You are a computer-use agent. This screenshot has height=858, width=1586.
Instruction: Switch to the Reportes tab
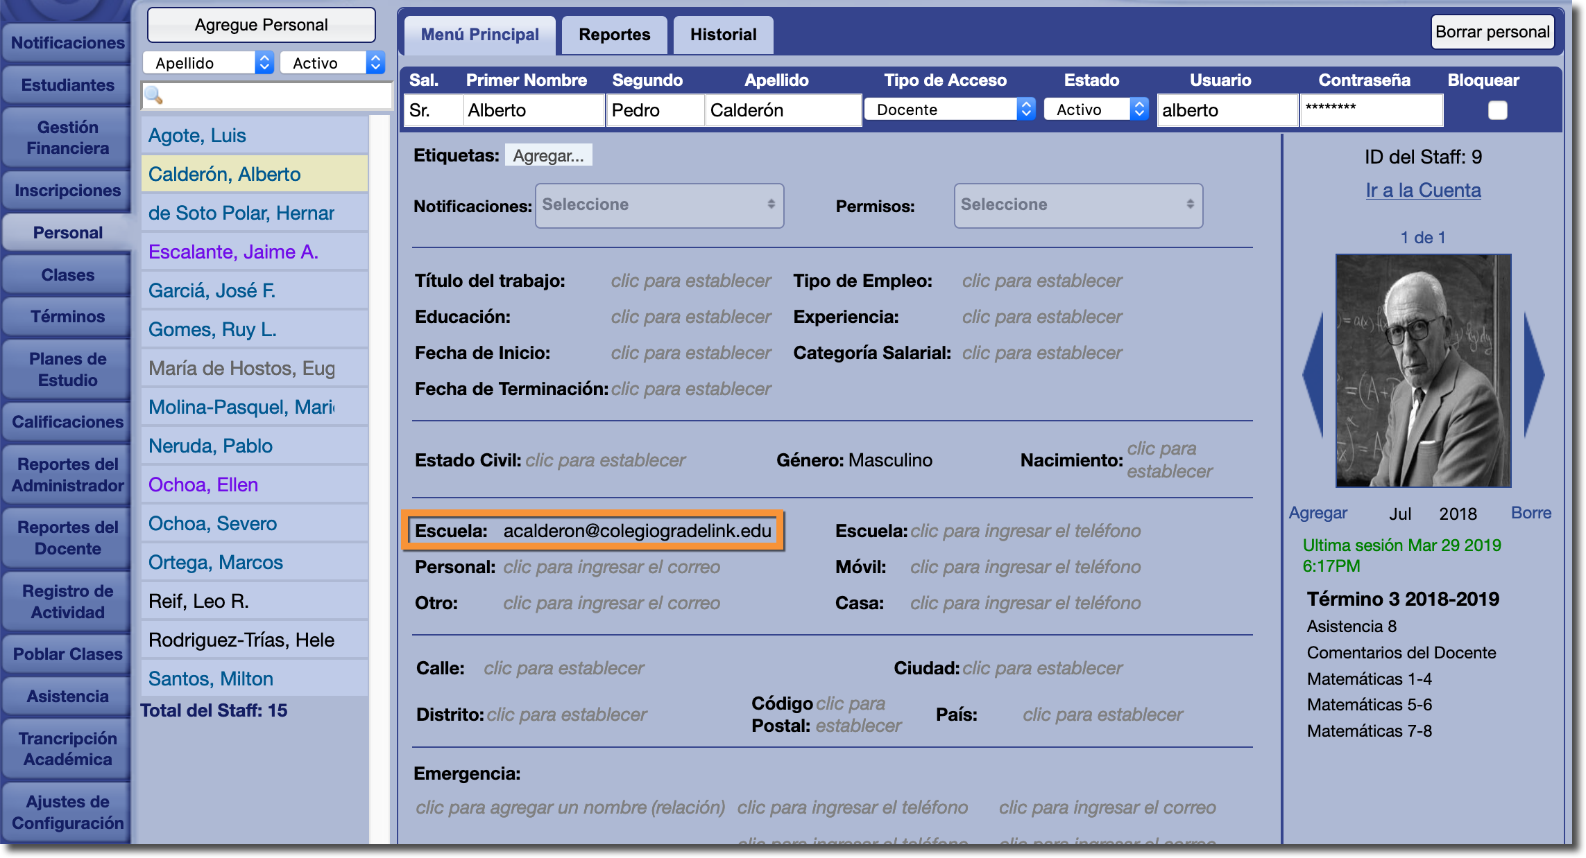[x=614, y=35]
